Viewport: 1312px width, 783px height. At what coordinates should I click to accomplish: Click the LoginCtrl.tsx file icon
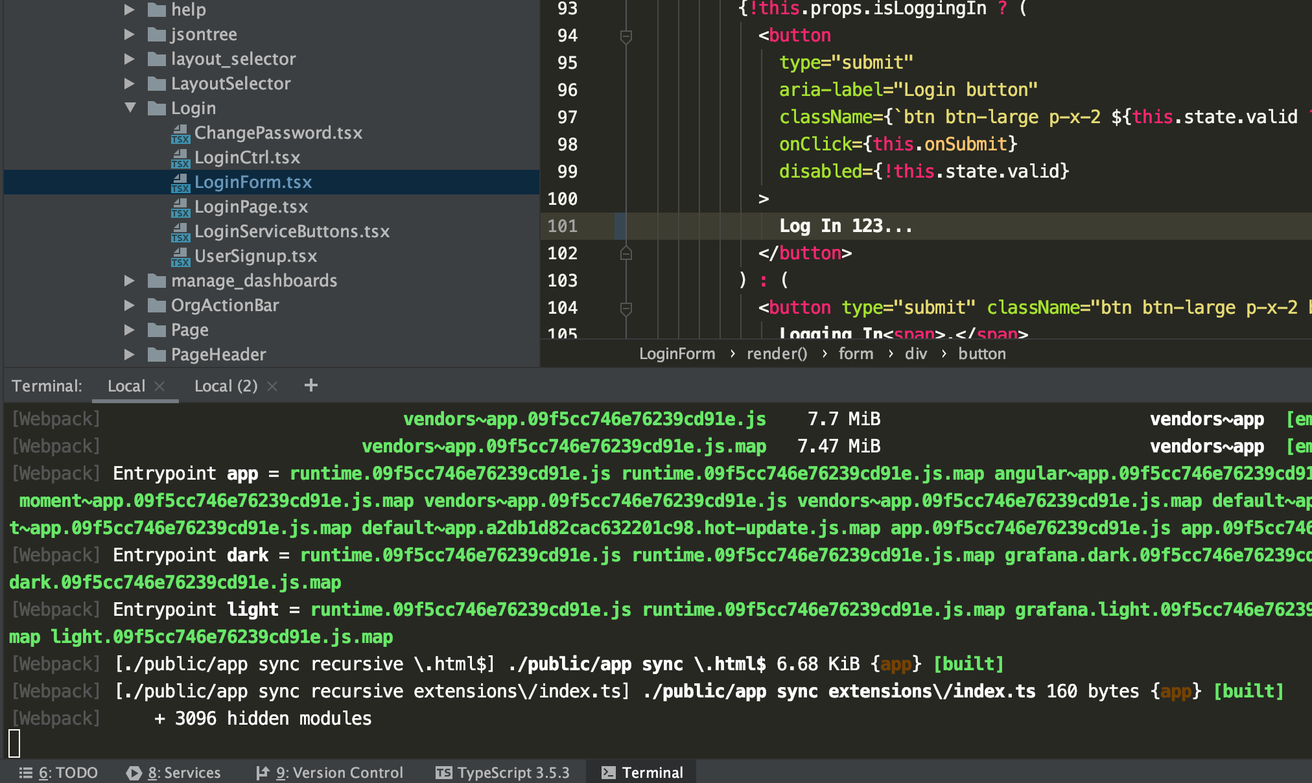[x=180, y=158]
